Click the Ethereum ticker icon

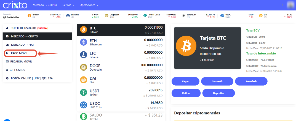coord(183,16)
